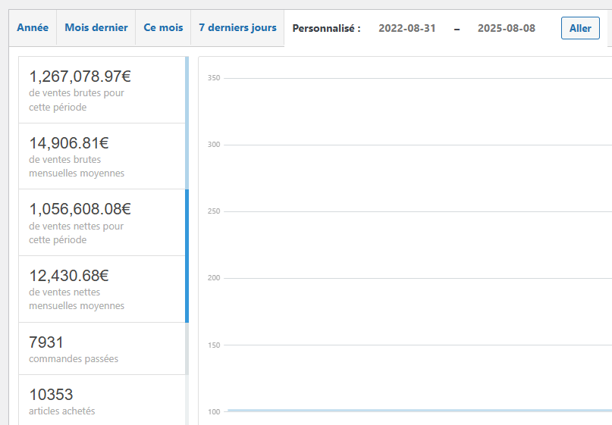Click the 200 y-axis label on chart

213,278
